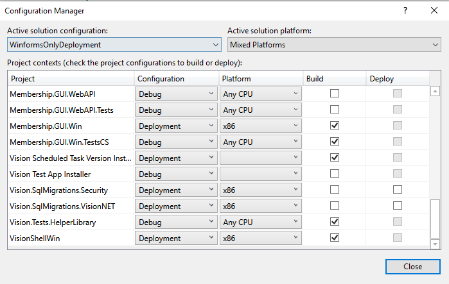Toggle Build checkbox for VisionShellWin
The width and height of the screenshot is (449, 284).
[334, 237]
